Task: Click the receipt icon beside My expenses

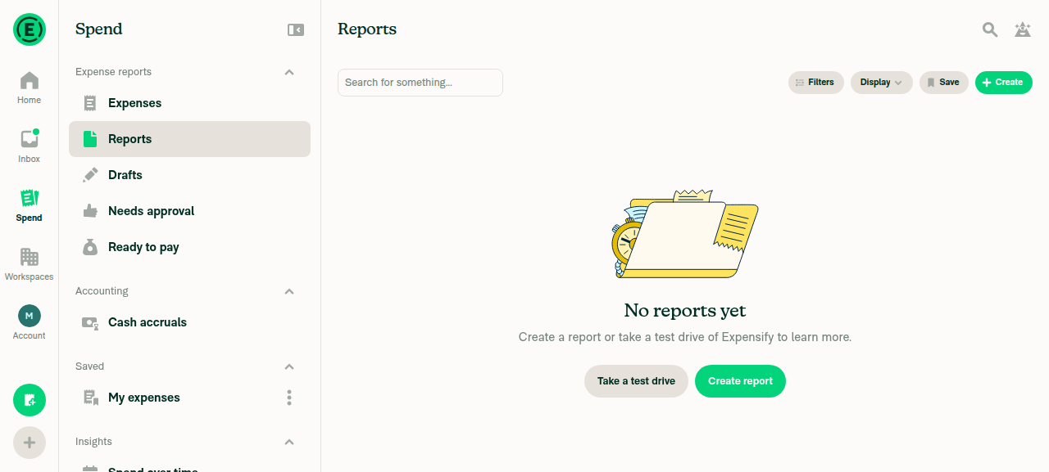Action: [90, 398]
